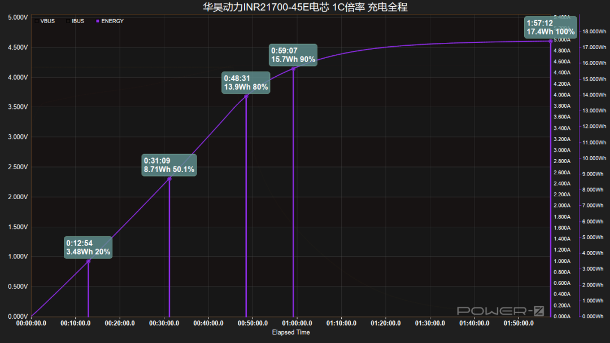Click the Elapsed Time axis label
This screenshot has width=610, height=343.
(x=291, y=332)
